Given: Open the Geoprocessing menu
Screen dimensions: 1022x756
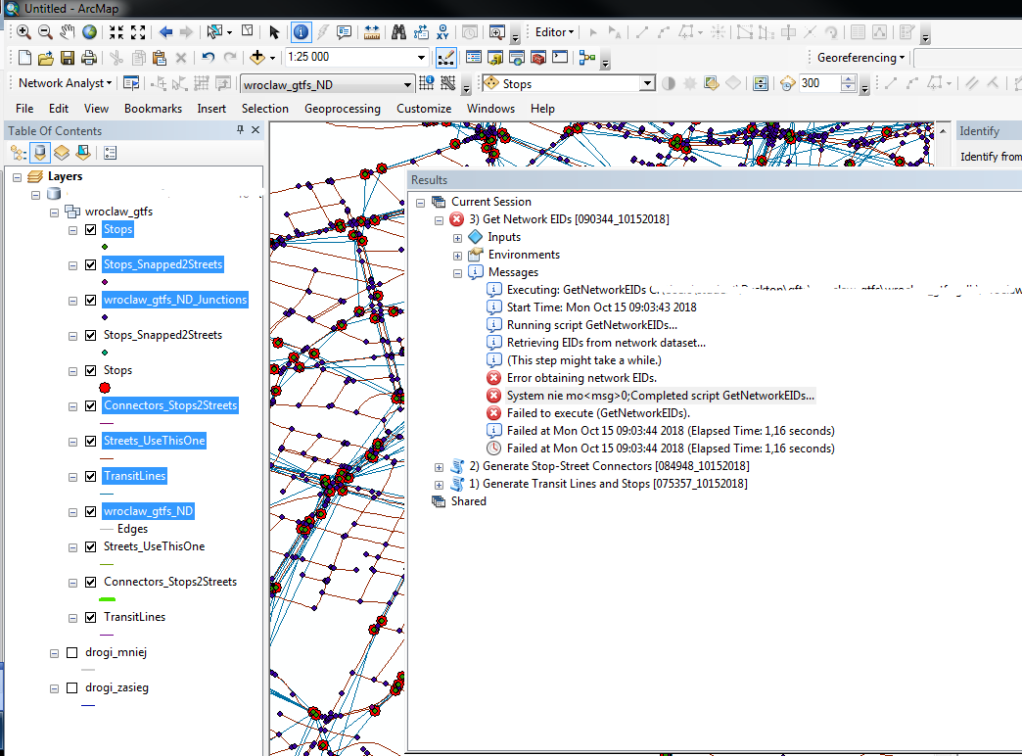Looking at the screenshot, I should pos(343,109).
